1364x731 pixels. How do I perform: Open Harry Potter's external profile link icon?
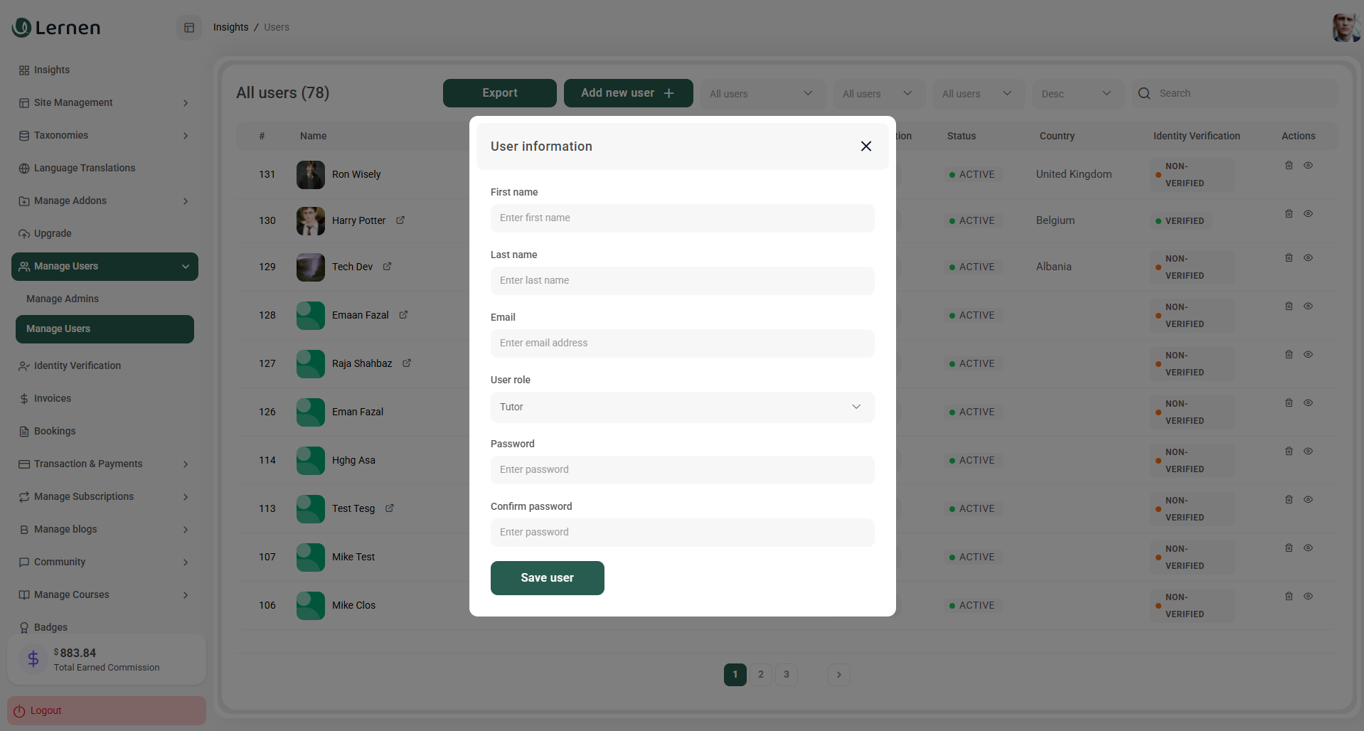click(400, 220)
